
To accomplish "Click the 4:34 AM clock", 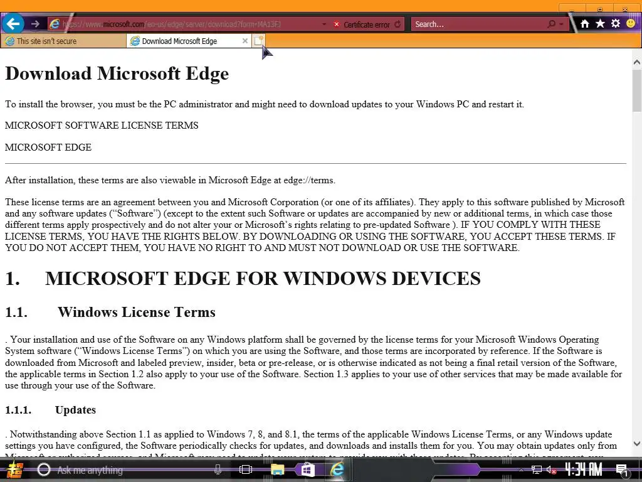I will click(584, 469).
